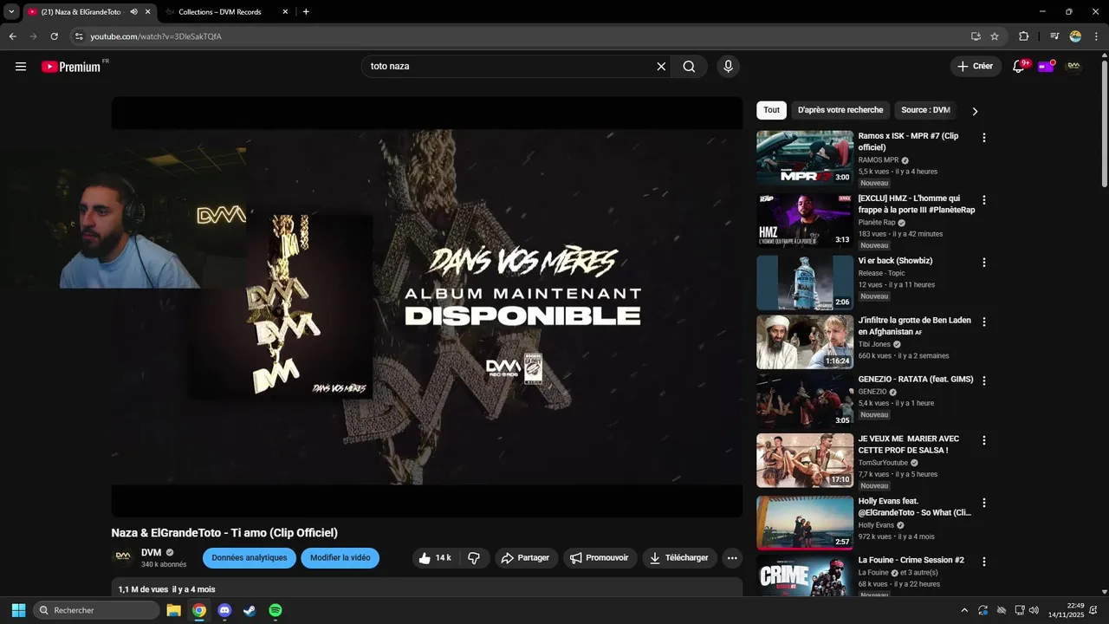Open Chrome profile avatar
1109x624 pixels.
pos(1075,36)
